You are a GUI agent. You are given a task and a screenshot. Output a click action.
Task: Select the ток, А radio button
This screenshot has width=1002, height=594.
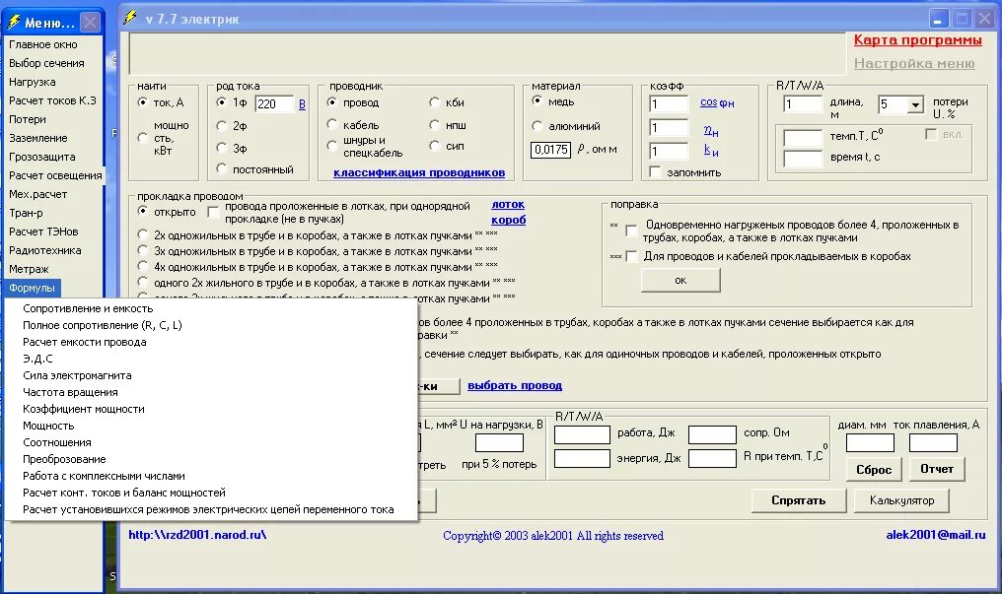coord(142,102)
